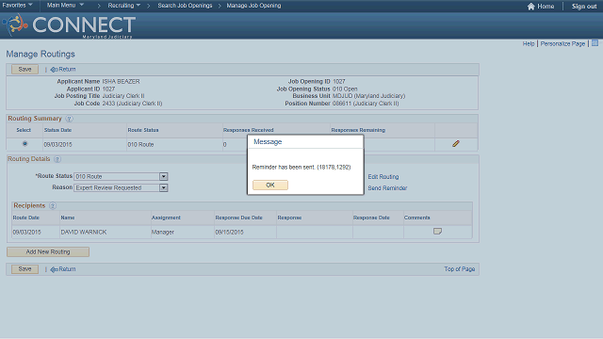This screenshot has height=339, width=603.
Task: Expand the Route Status dropdown
Action: 164,176
